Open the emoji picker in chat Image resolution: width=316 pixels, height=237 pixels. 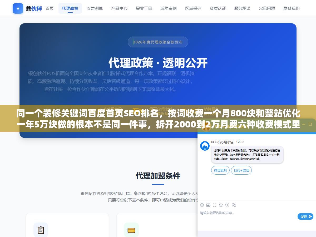tap(202, 205)
